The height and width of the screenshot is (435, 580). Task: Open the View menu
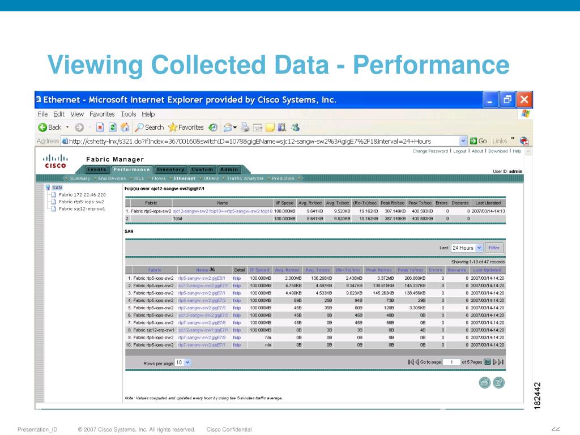click(77, 114)
